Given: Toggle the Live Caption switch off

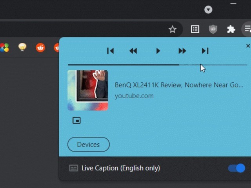Looking at the screenshot, I should [x=236, y=168].
